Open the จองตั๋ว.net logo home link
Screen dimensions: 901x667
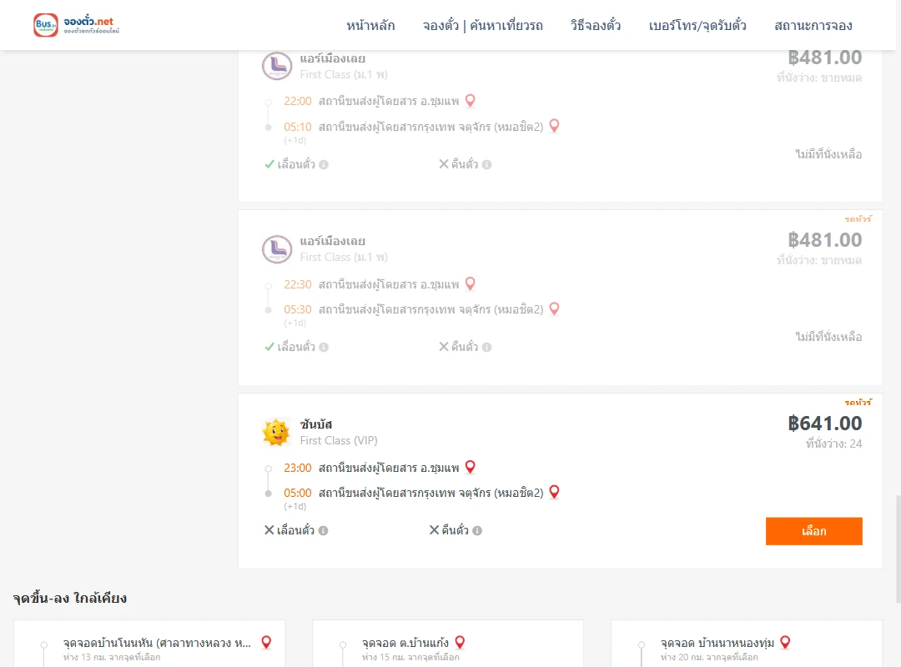(x=77, y=25)
